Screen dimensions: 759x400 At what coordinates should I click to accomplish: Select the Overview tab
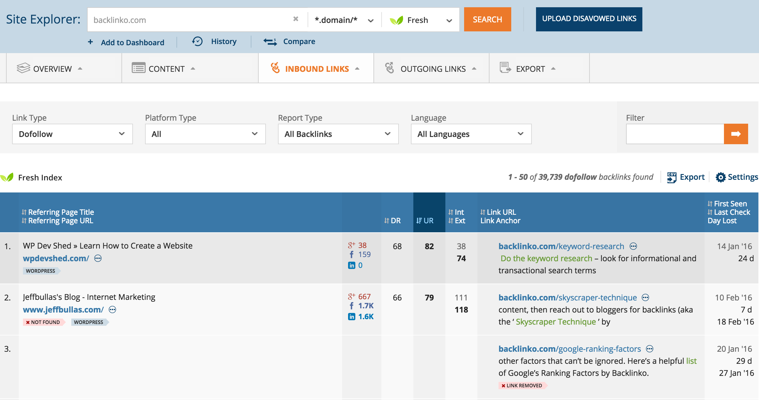[x=64, y=68]
